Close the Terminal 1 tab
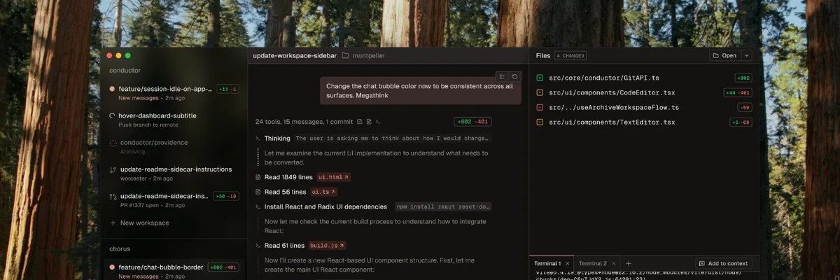The width and height of the screenshot is (840, 280). click(567, 263)
